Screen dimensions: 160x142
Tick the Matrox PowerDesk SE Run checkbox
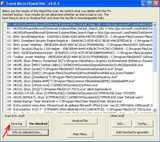click(x=5, y=61)
